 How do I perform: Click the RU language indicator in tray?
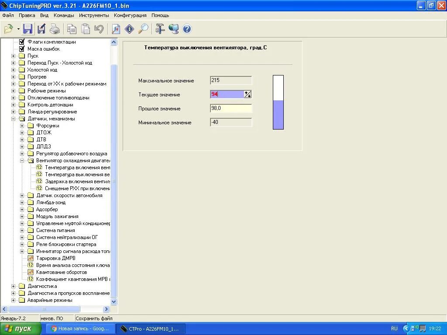click(394, 329)
